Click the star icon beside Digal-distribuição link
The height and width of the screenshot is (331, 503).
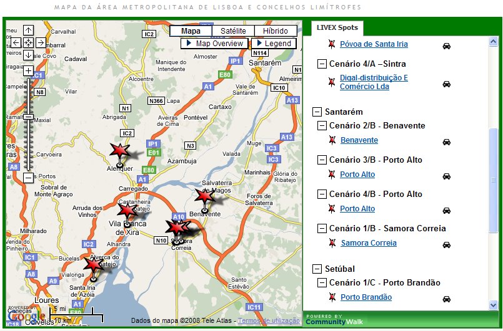(x=332, y=82)
